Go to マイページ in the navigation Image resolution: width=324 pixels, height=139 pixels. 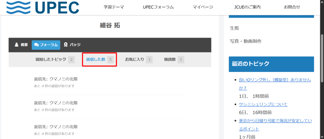tap(203, 7)
